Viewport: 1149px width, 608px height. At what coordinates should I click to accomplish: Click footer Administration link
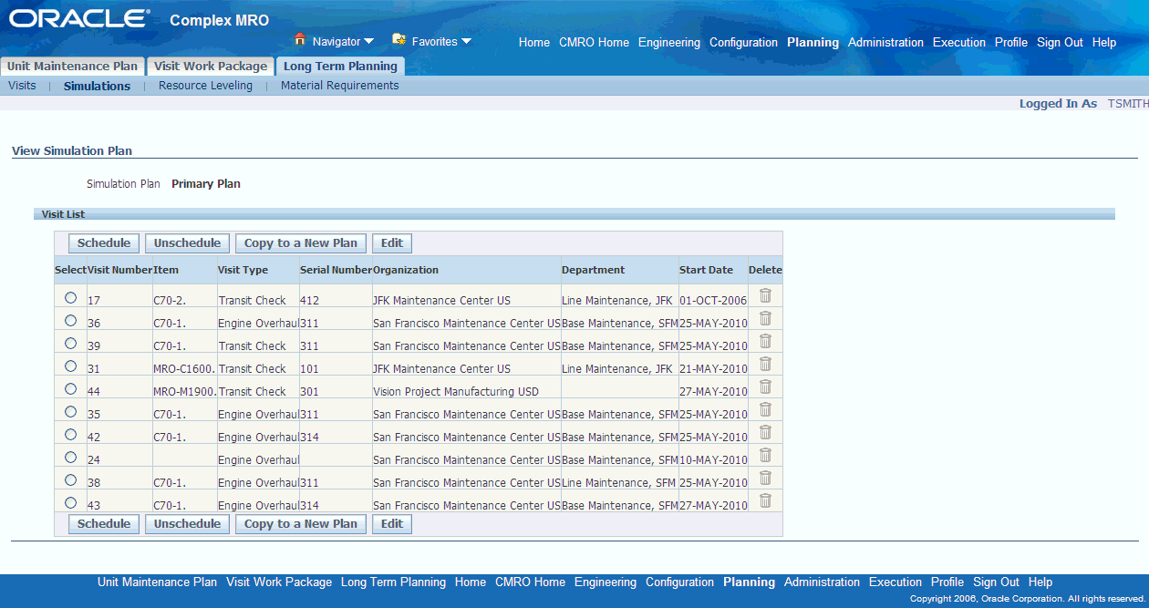pos(822,582)
